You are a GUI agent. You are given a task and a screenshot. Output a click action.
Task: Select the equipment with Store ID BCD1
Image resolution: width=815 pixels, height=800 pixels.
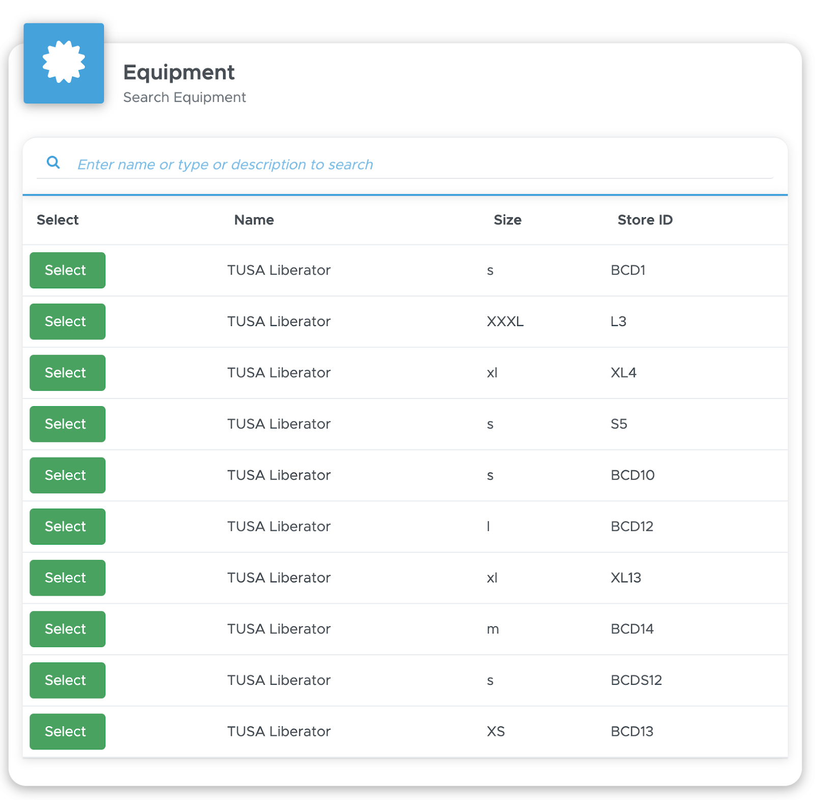(67, 270)
